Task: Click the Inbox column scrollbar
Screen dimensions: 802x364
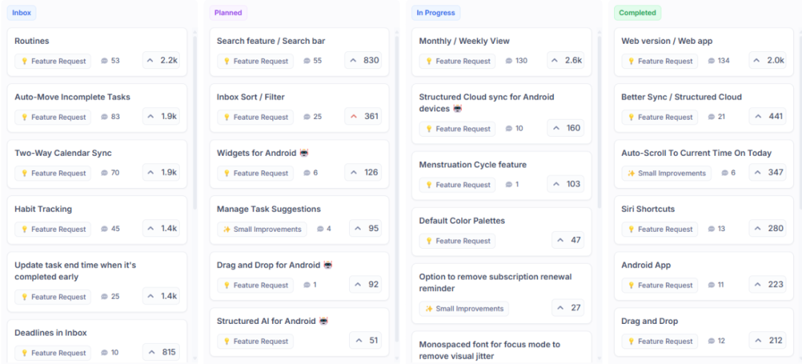Action: point(195,119)
